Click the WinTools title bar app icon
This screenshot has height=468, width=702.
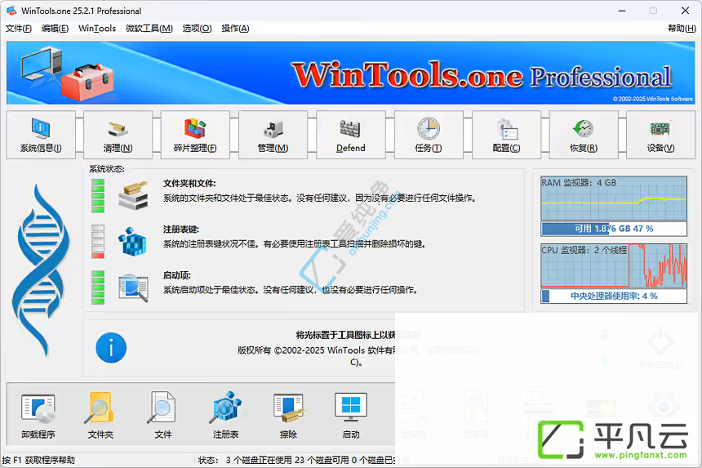[x=11, y=11]
